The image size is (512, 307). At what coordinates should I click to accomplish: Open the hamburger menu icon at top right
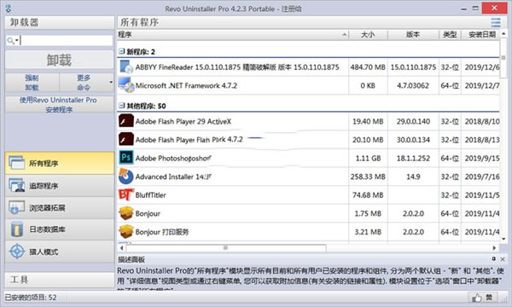coord(495,22)
